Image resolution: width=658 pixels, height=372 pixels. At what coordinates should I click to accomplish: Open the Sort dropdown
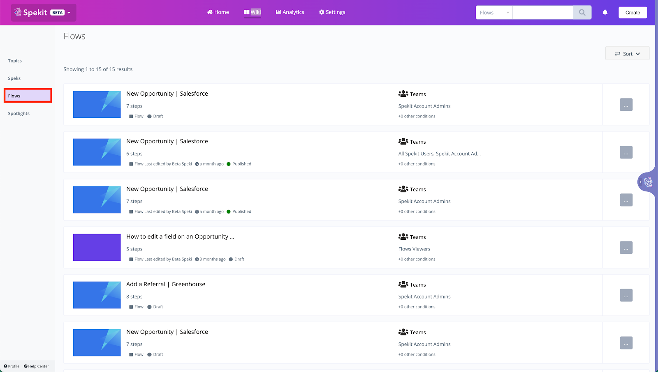[627, 53]
